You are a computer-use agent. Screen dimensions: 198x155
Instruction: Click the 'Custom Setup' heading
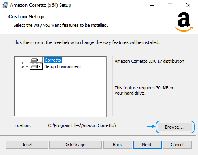pyautogui.click(x=26, y=17)
